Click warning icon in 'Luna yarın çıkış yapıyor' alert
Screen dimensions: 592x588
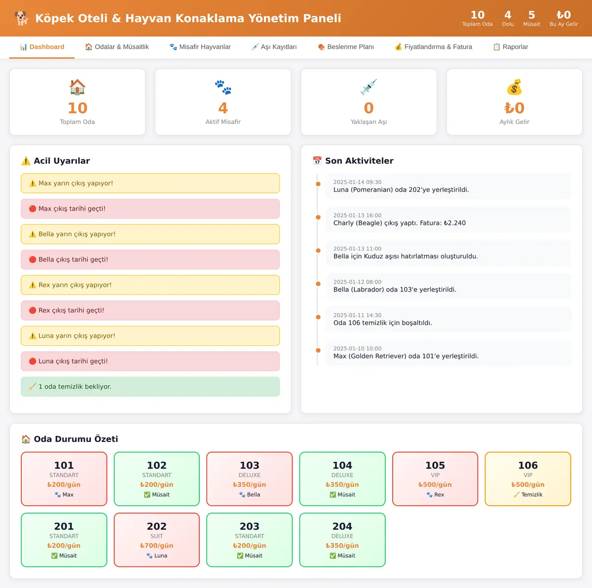(33, 336)
